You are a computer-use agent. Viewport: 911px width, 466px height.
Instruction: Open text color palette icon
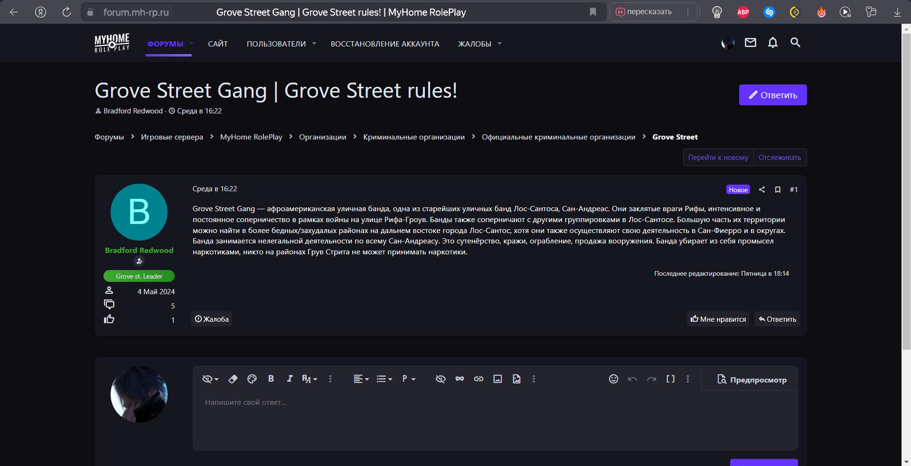pos(252,379)
